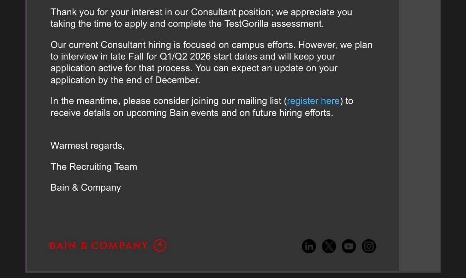The height and width of the screenshot is (278, 466).
Task: Open the Instagram icon in footer
Action: pos(369,246)
